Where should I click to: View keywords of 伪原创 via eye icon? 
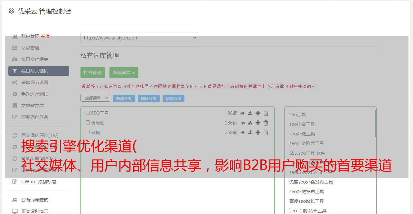click(243, 123)
